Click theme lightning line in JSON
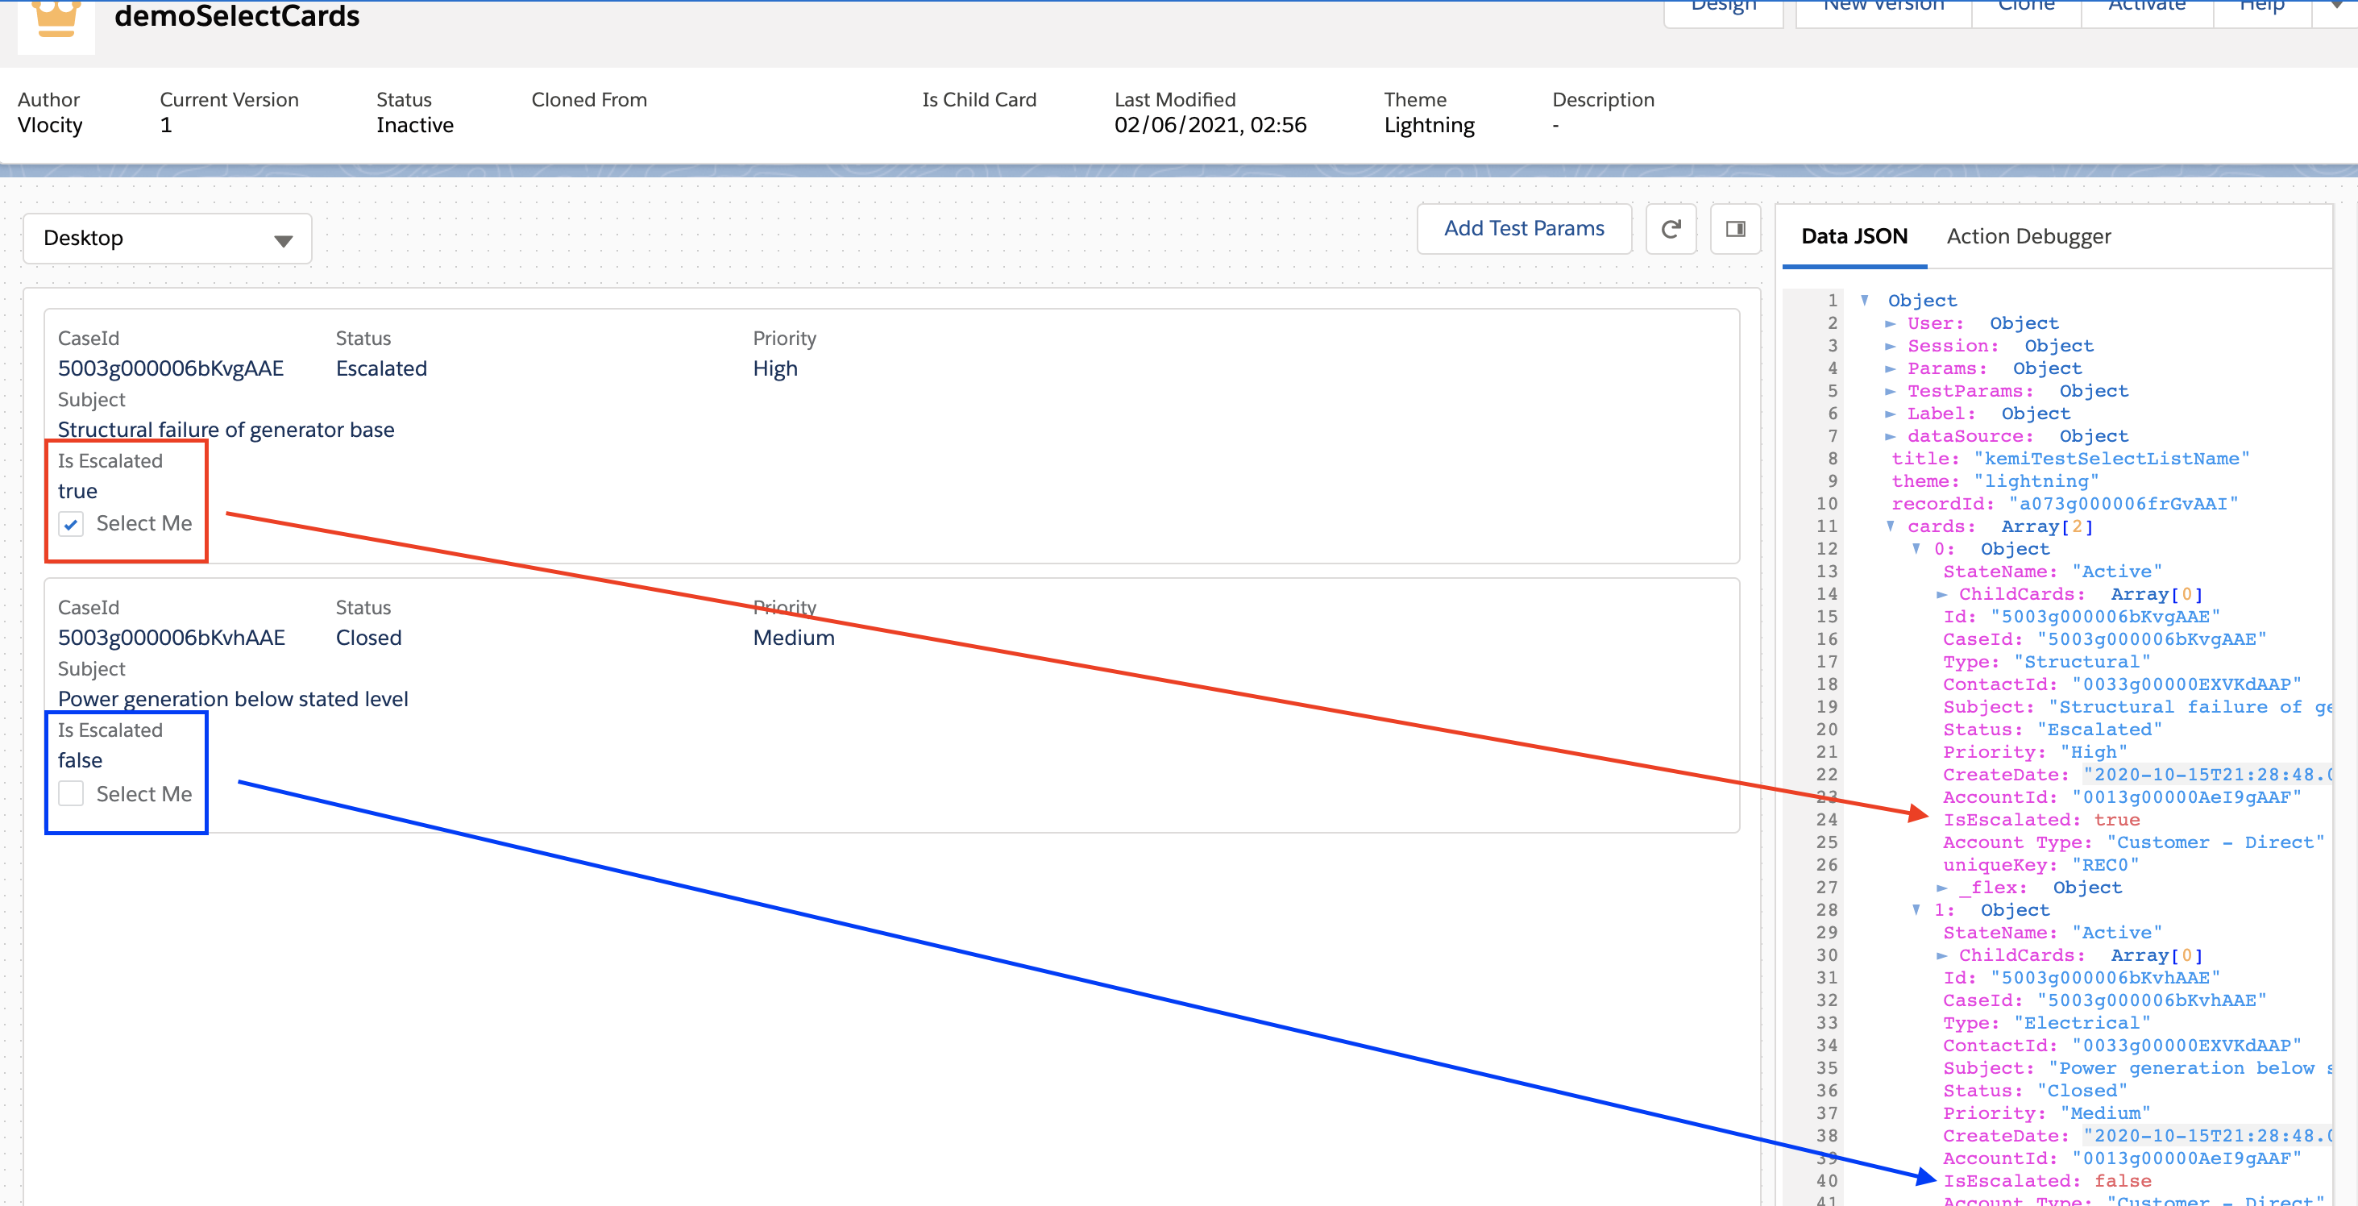The image size is (2358, 1206). [x=1995, y=481]
